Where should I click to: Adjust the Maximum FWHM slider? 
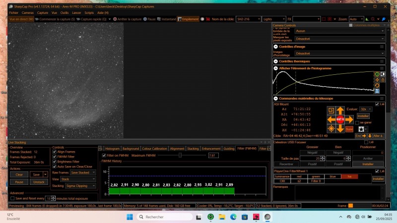coord(180,155)
